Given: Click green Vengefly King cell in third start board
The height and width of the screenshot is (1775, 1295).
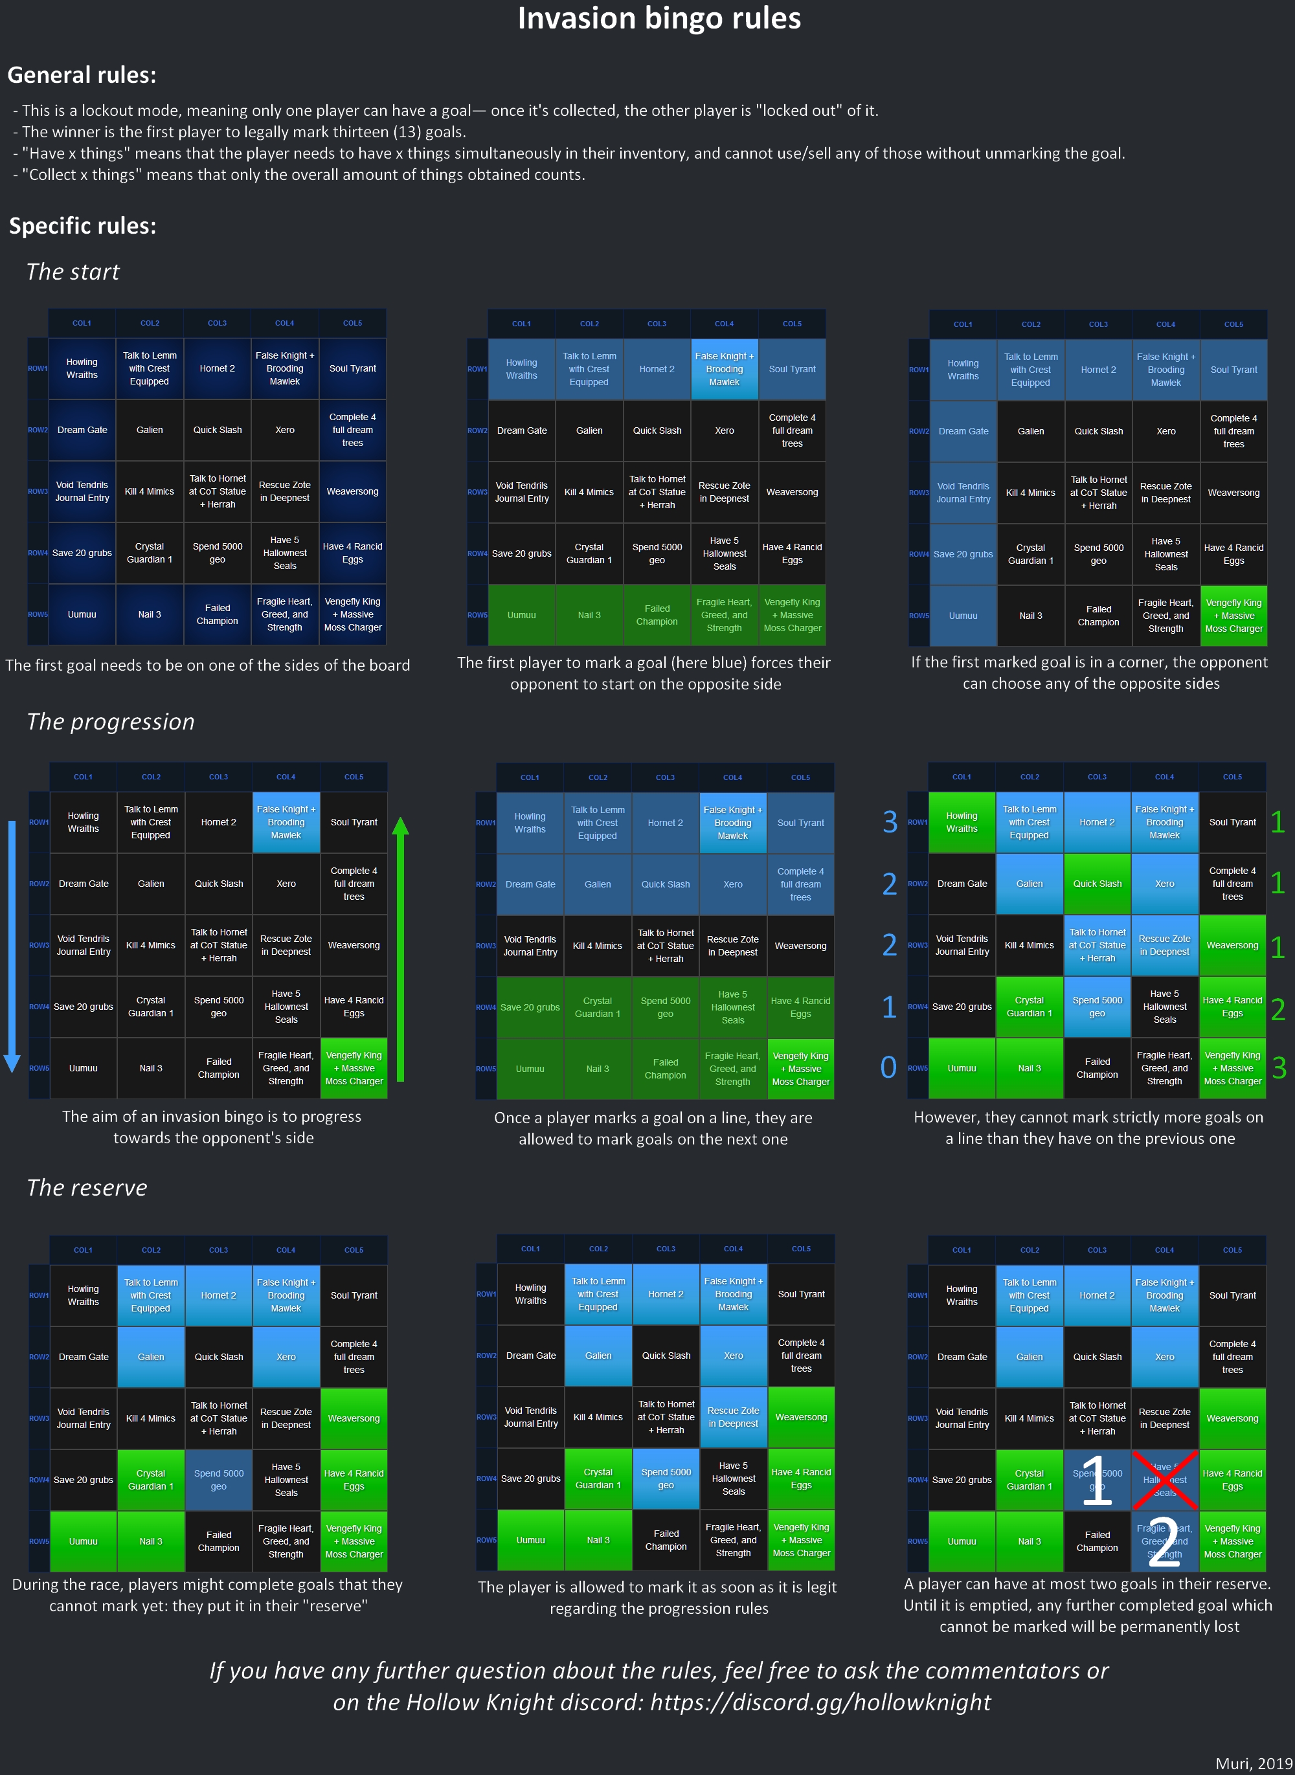Looking at the screenshot, I should (1234, 616).
